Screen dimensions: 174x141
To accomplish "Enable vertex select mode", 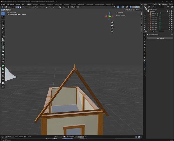I will [x=17, y=7].
